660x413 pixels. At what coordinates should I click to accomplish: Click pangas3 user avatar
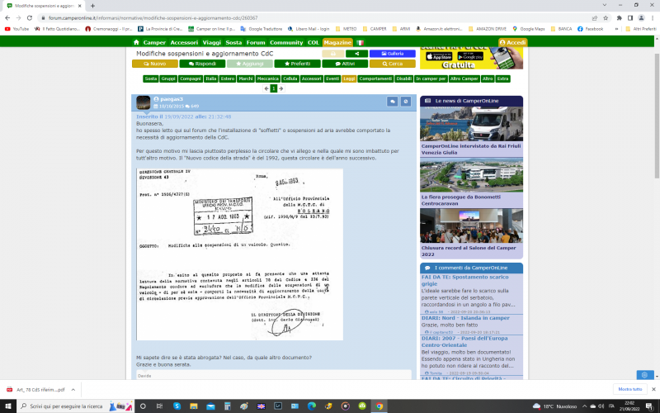[x=144, y=102]
